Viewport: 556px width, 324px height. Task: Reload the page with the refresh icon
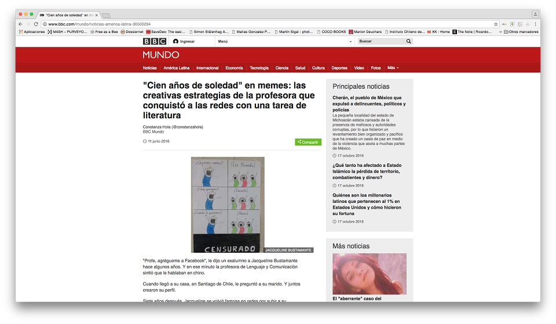coord(36,24)
